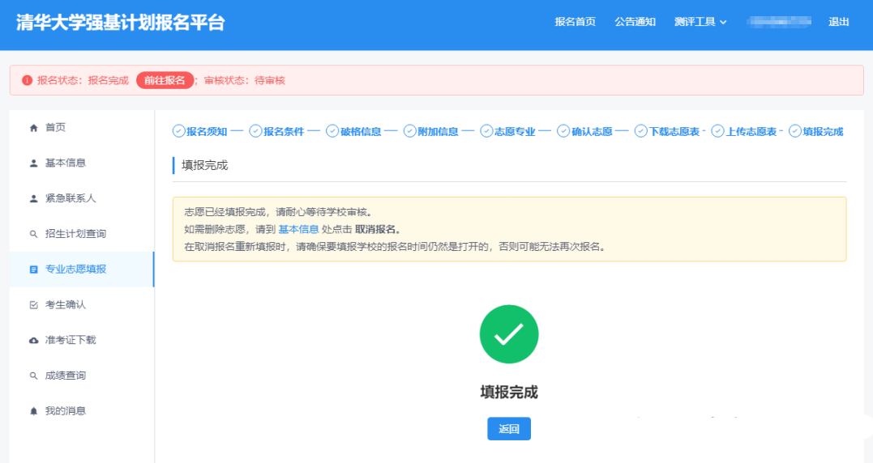Click the check circle icon of 上传志愿表 step
Image resolution: width=873 pixels, height=463 pixels.
(x=717, y=131)
